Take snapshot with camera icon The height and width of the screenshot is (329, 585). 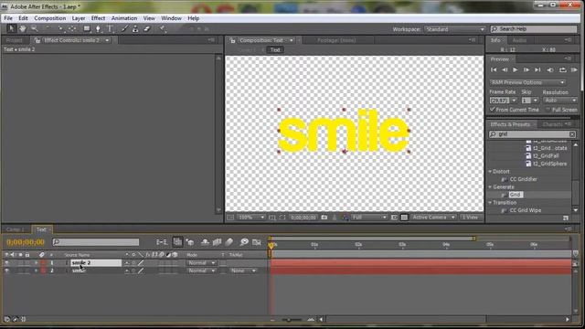[x=324, y=218]
